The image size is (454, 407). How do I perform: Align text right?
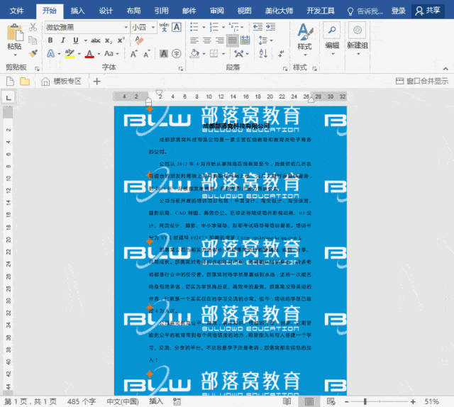[220, 40]
